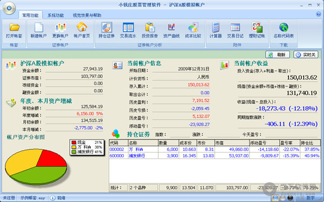Screen dimensions: 324x202
Task: Click the info icon beside 就绪
Action: point(53,198)
